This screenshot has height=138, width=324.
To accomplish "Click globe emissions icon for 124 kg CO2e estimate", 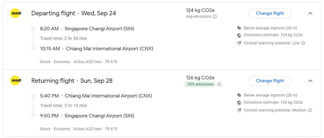I will (x=239, y=35).
